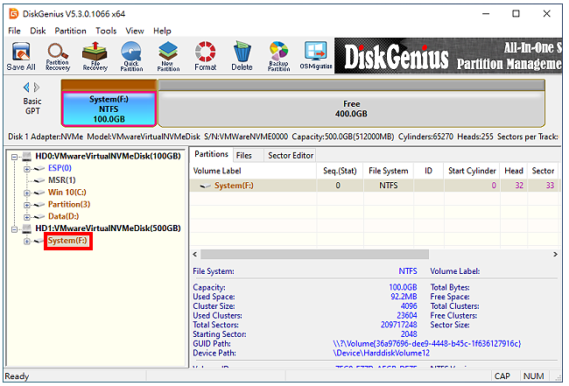Viewport: 569px width, 386px height.
Task: Sort by Start Cylinder column header
Action: (472, 171)
